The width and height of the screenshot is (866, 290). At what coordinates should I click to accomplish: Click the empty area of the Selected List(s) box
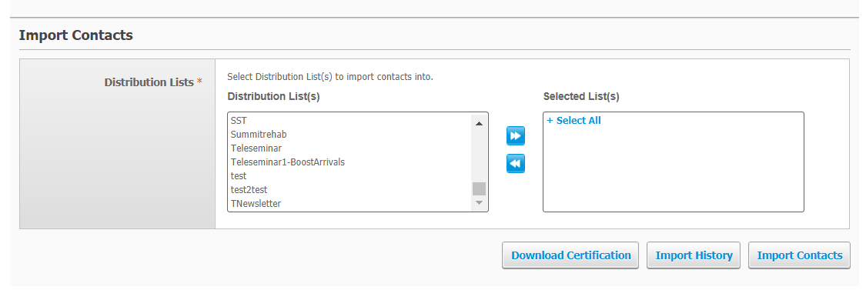click(674, 168)
